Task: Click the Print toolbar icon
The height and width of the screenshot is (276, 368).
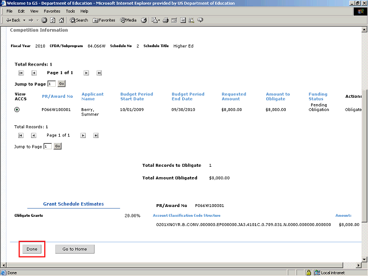Action: coord(166,20)
